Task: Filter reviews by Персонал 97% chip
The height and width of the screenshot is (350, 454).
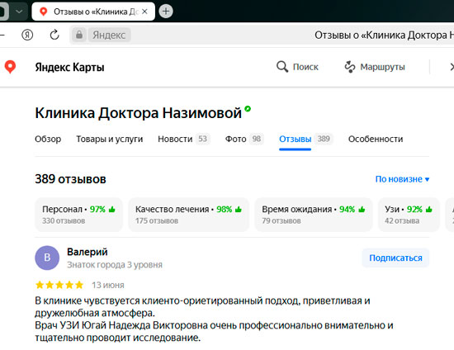Action: (78, 215)
